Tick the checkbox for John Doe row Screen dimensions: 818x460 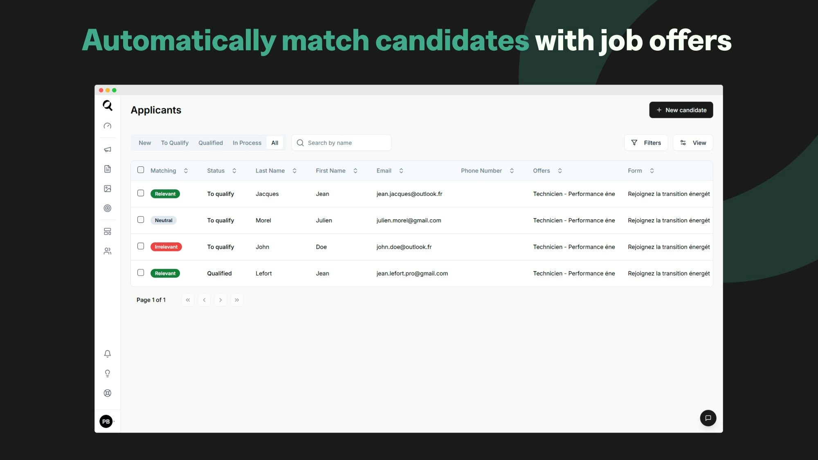point(141,246)
